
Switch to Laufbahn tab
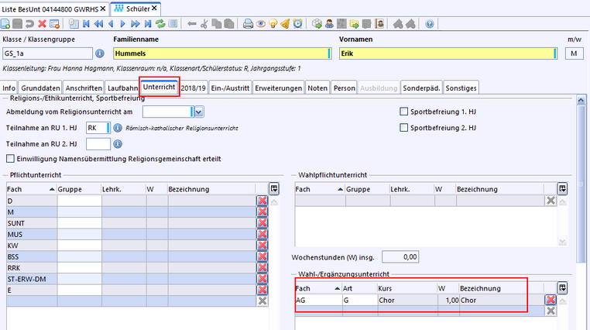[122, 88]
